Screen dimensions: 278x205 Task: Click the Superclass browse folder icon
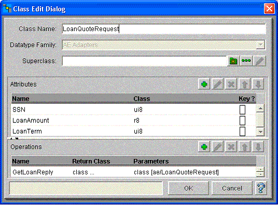click(233, 61)
